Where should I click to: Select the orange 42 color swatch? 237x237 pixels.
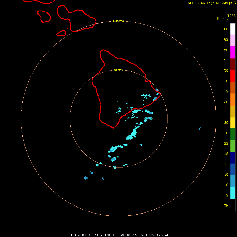[233, 100]
